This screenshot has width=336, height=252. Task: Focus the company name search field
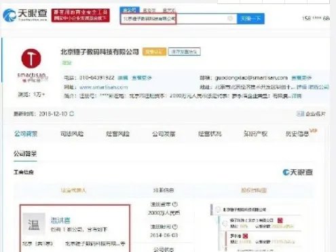point(179,18)
